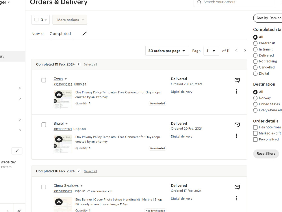Viewport: 282px width, 212px height.
Task: Click download icon on Sharol's order thumbnail
Action: pos(59,139)
